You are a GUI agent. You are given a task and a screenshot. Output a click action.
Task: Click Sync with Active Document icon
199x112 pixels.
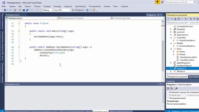(x=191, y=19)
